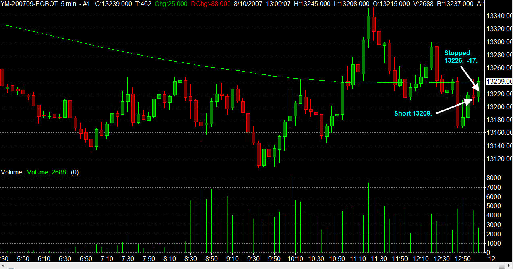
Task: Click the V:2688 header value
Action: click(423, 4)
